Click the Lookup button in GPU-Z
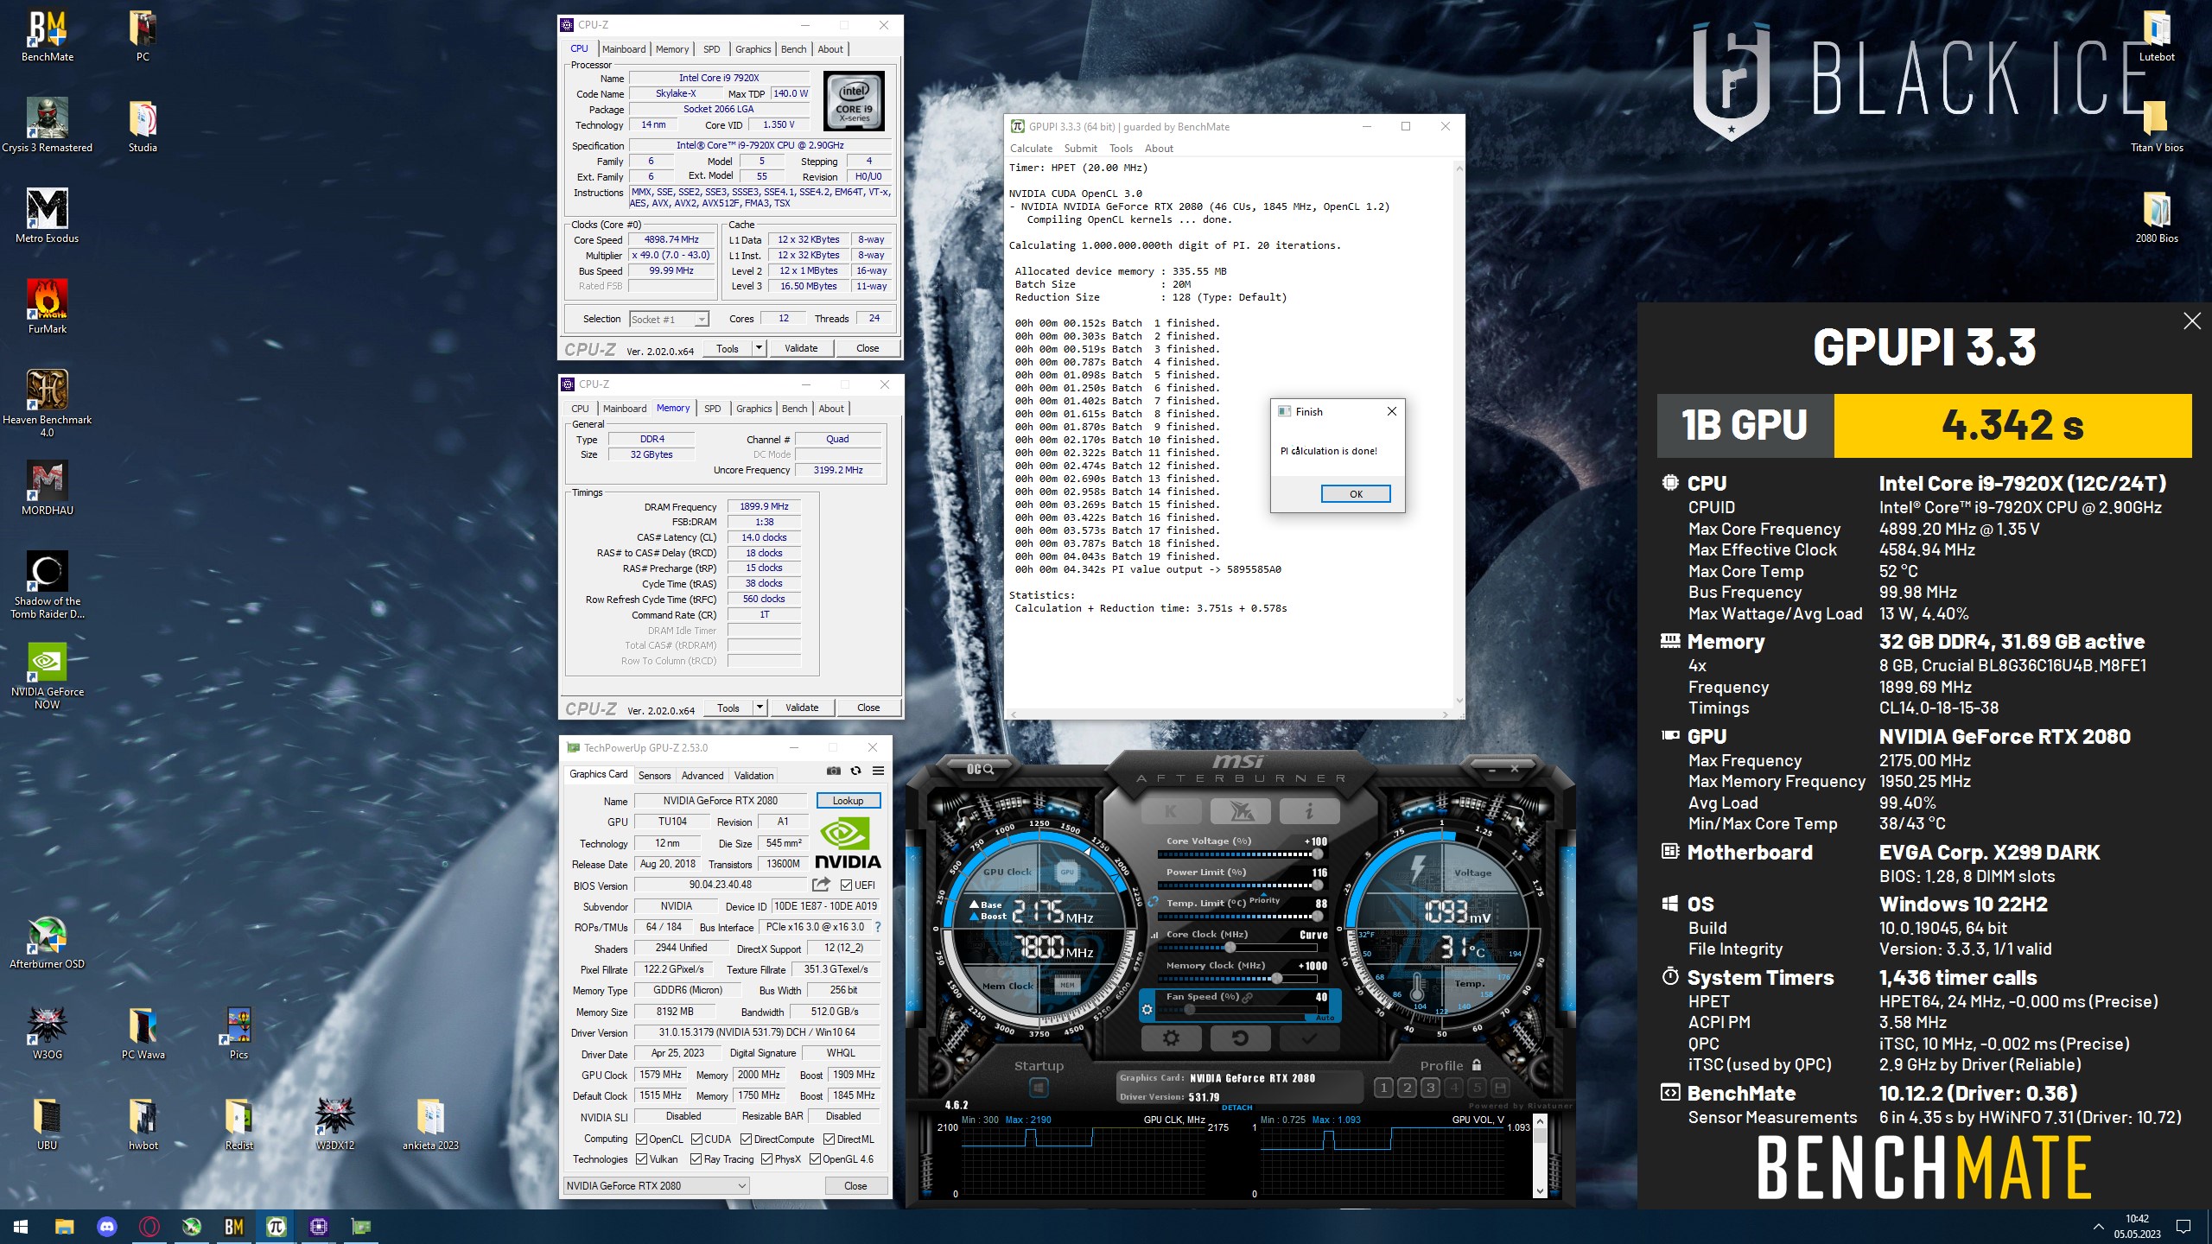Screen dimensions: 2212x1244 click(x=848, y=801)
